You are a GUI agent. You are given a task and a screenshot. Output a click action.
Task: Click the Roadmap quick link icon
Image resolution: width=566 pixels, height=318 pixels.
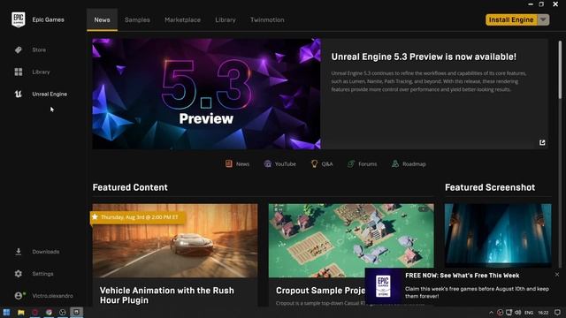click(395, 163)
